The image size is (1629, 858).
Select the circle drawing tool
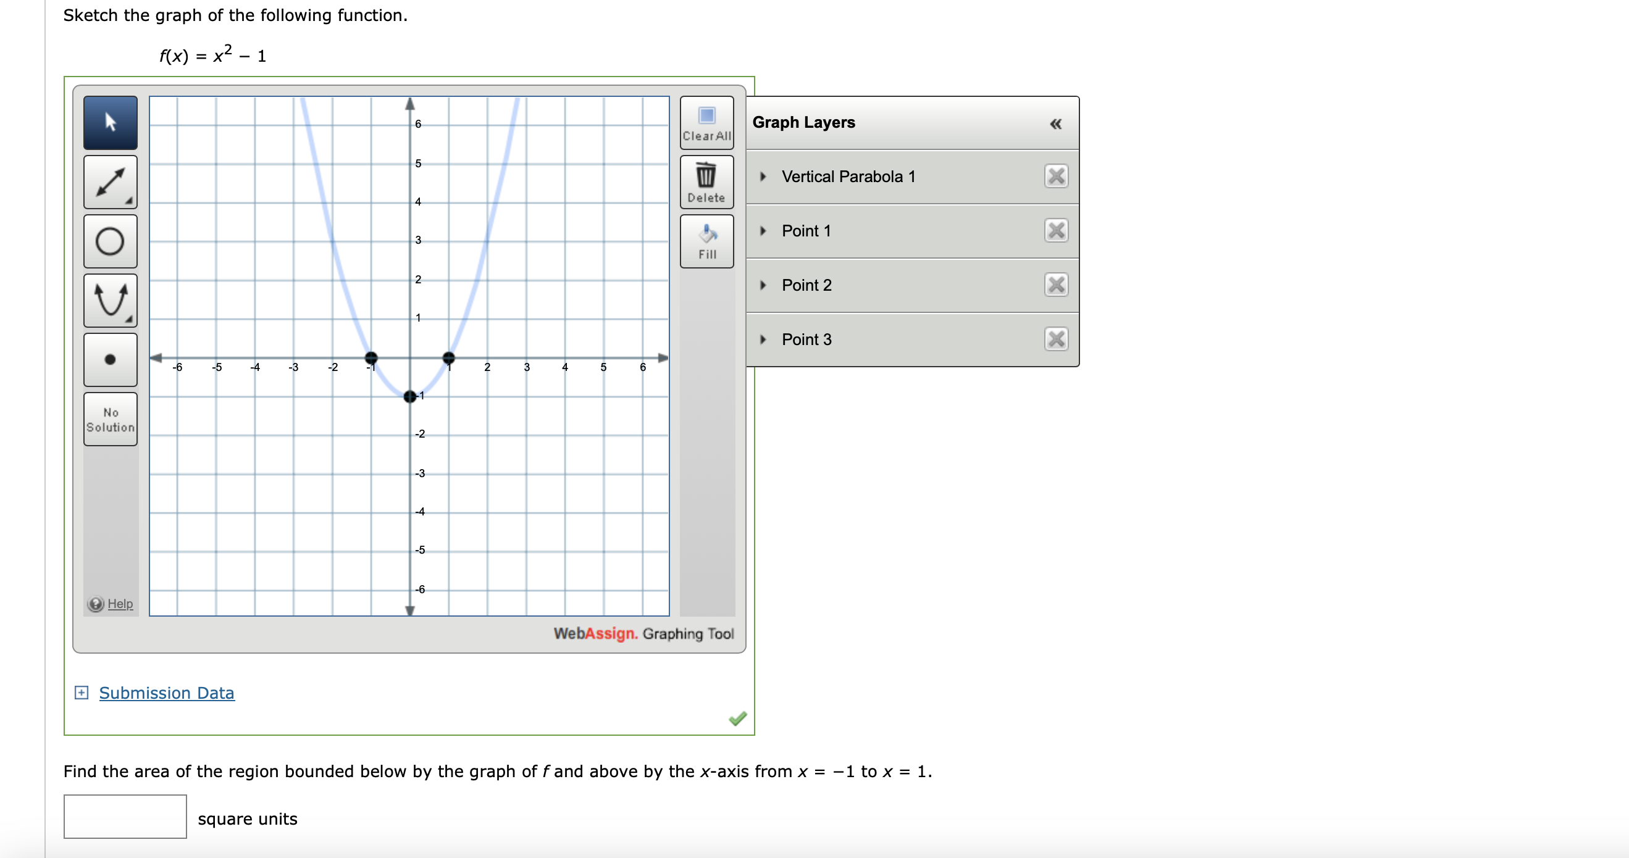[x=110, y=241]
